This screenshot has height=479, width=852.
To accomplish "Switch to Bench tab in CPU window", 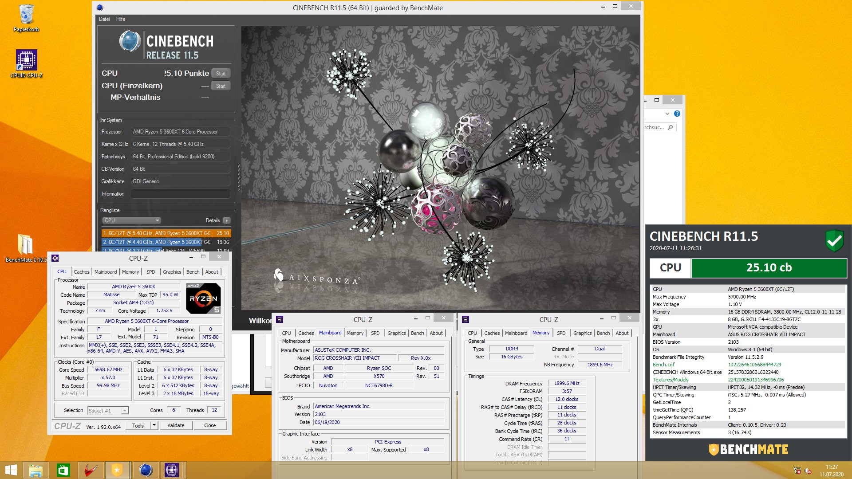I will (x=193, y=272).
